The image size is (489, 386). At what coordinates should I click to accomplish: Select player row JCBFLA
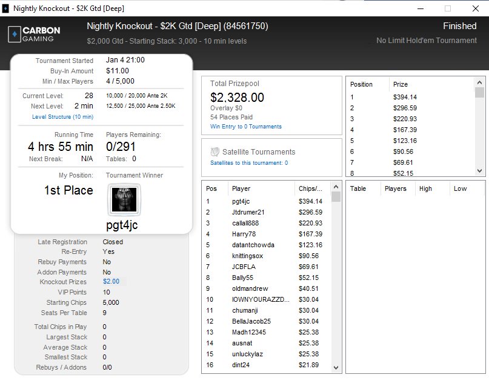coord(267,267)
